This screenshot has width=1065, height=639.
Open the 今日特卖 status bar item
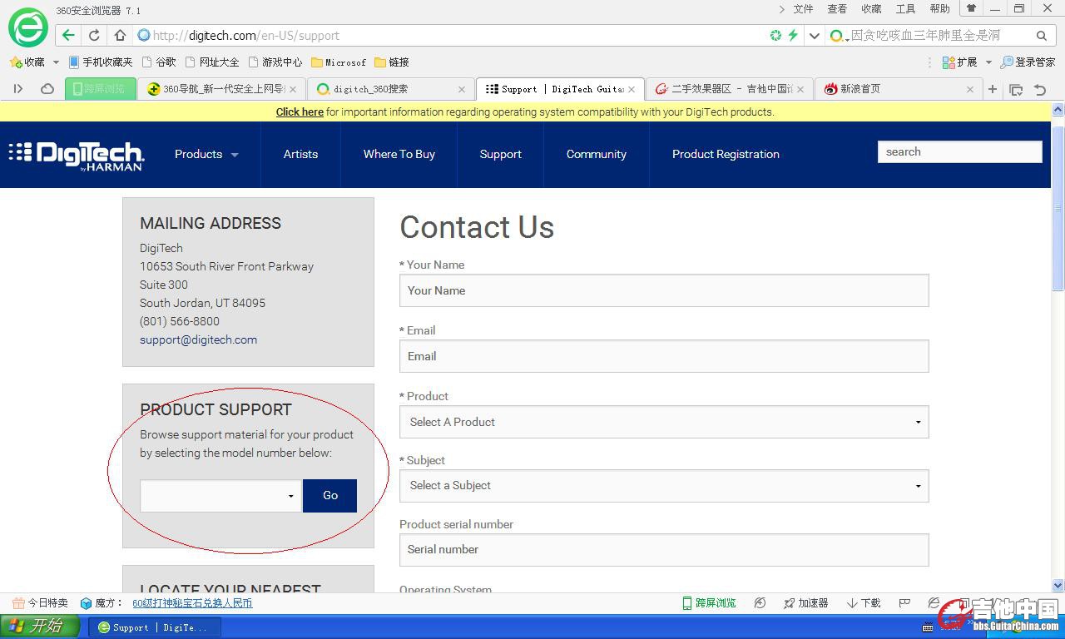41,603
